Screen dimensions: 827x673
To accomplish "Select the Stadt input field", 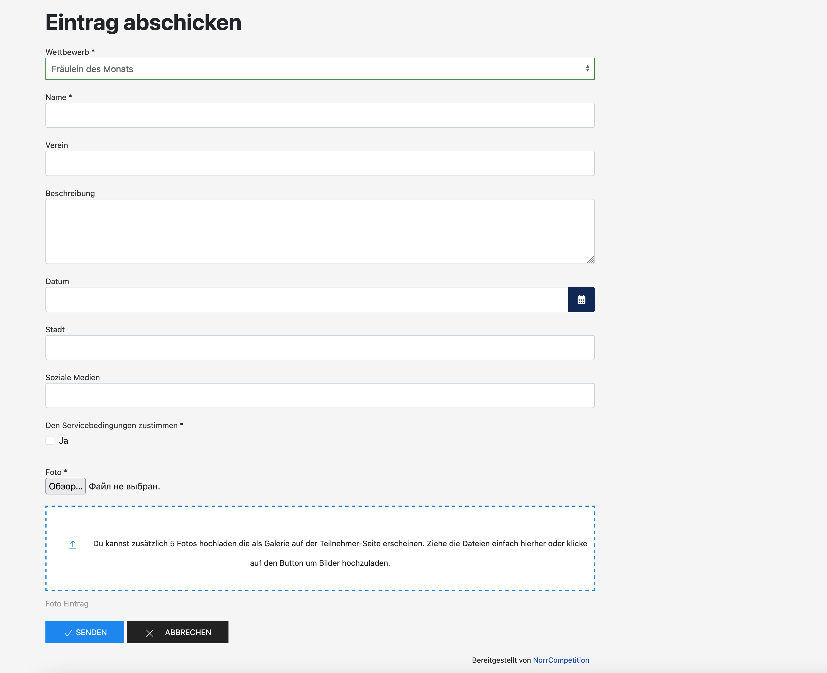I will [x=320, y=347].
